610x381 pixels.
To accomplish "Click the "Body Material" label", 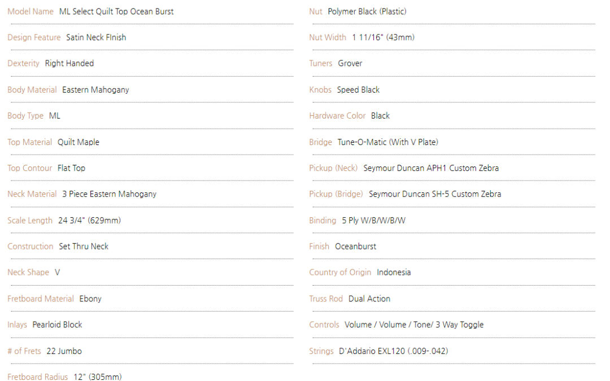I will pyautogui.click(x=32, y=90).
